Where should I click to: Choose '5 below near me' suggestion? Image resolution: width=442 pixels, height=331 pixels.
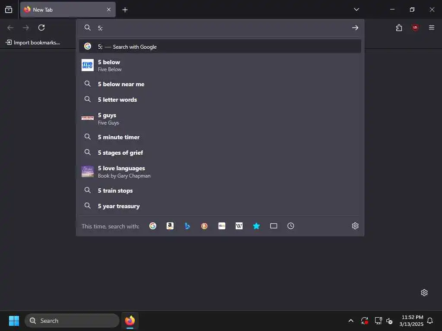coord(220,84)
